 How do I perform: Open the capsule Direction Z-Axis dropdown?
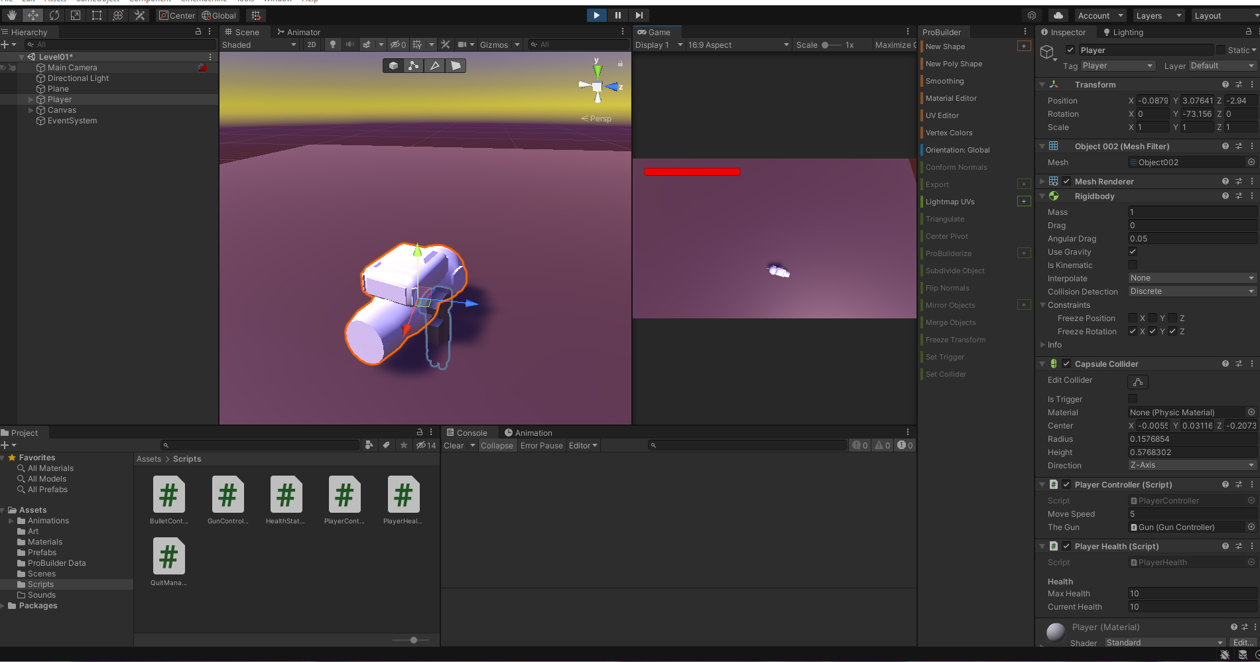(1192, 465)
